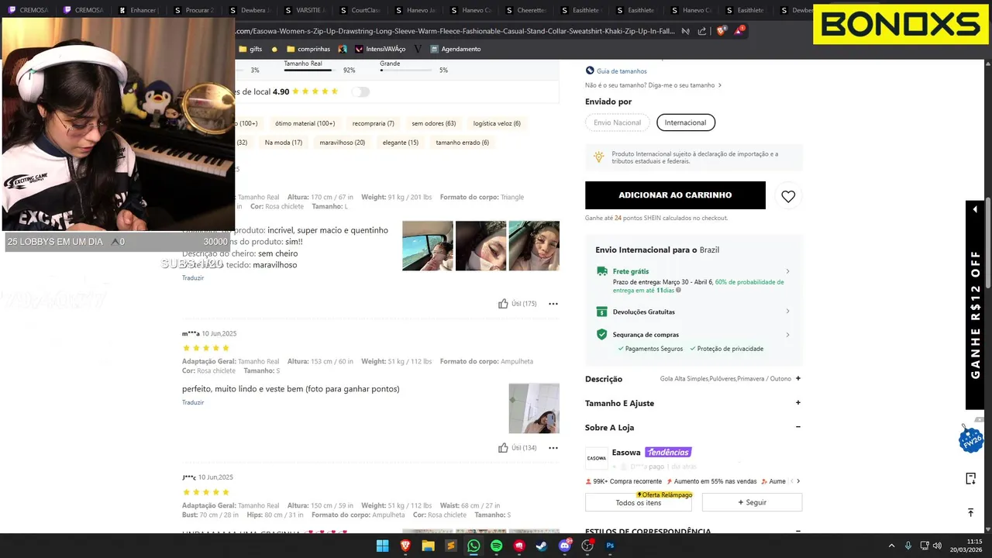The image size is (992, 558).
Task: Click the share icon in the address bar
Action: click(x=702, y=31)
